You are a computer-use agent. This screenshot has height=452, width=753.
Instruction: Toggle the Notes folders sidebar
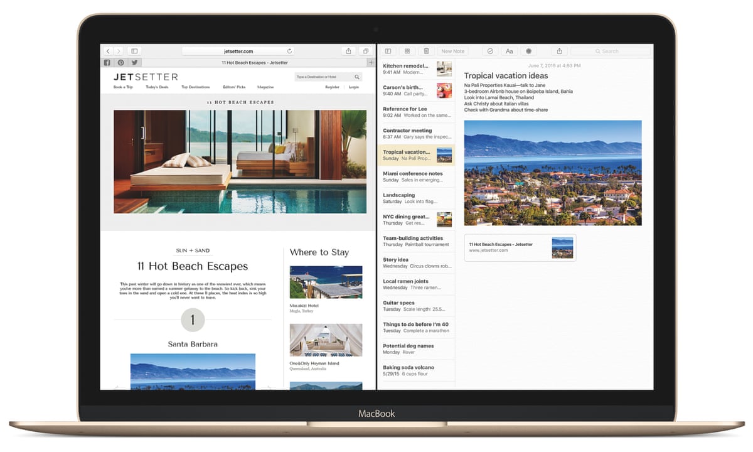[x=388, y=51]
